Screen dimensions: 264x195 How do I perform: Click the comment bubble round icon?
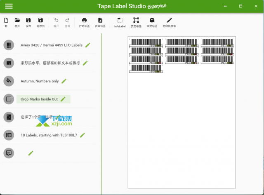9,153
